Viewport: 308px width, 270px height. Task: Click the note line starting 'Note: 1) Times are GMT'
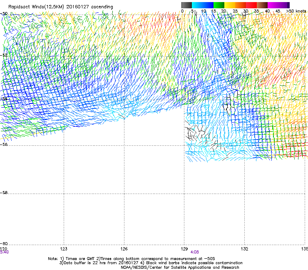pyautogui.click(x=132, y=259)
